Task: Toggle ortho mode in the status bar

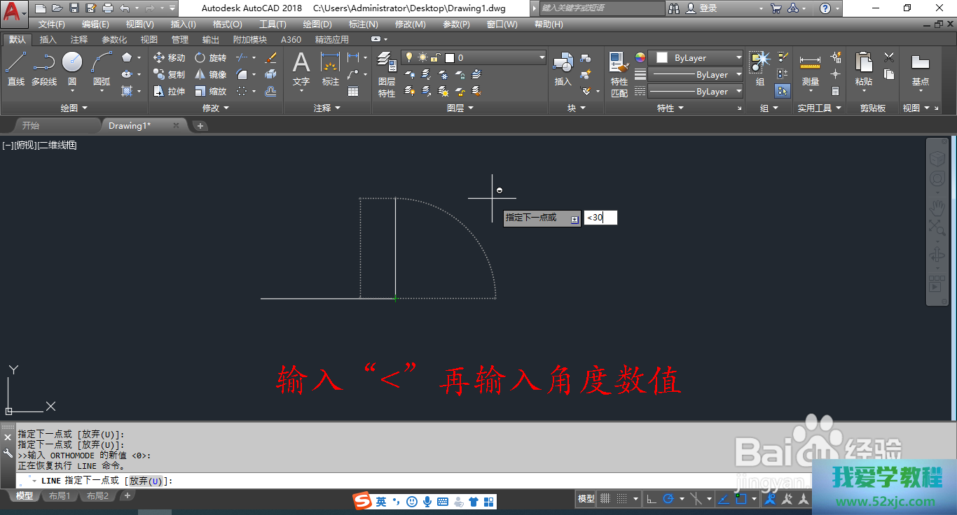Action: click(651, 499)
